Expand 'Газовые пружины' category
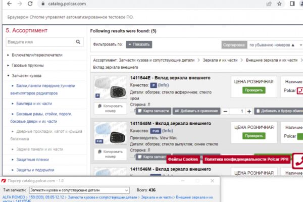The image size is (303, 202). pyautogui.click(x=28, y=65)
